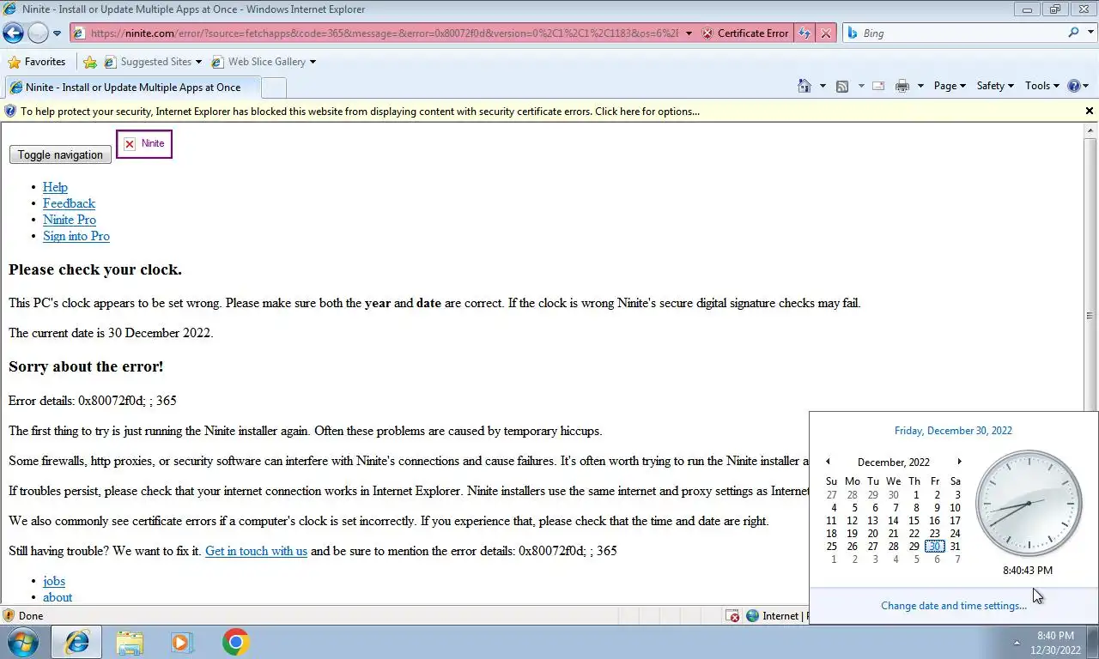Expand the address bar autocomplete dropdown

click(x=688, y=33)
